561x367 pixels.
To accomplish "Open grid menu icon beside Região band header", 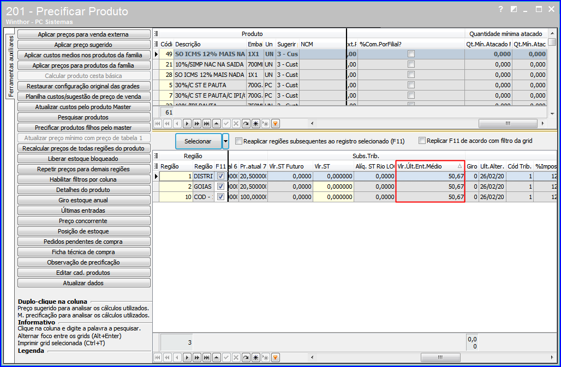I will click(x=156, y=156).
